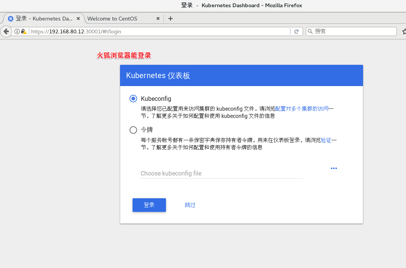Click the insecure connection warning padlock
The image size is (406, 268).
click(x=24, y=31)
